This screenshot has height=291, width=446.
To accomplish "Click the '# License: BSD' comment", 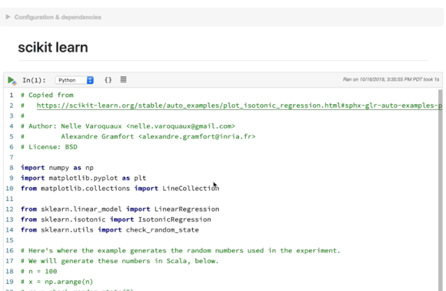I will (49, 147).
